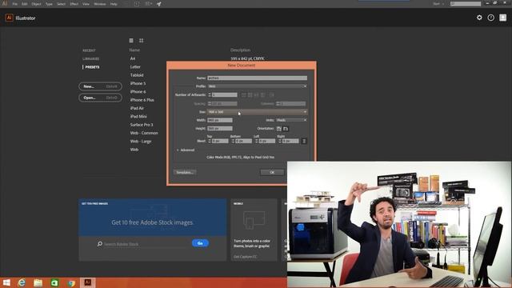Viewport: 512px width, 288px height.
Task: Select the Web - Large preset
Action: pyautogui.click(x=141, y=142)
